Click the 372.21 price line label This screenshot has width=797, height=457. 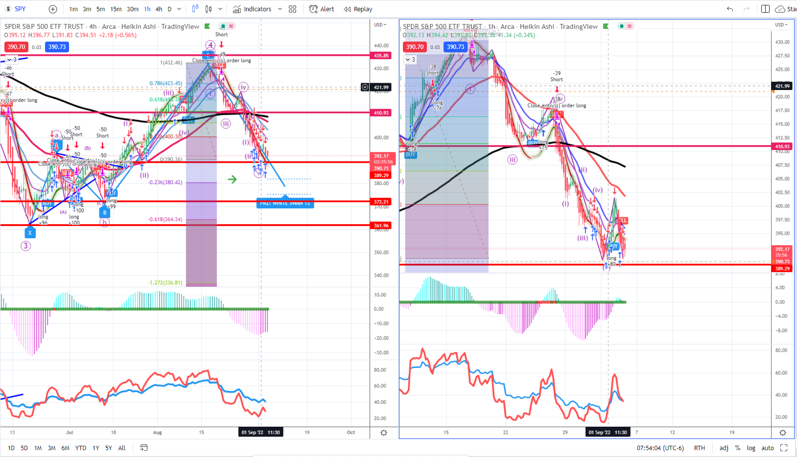381,202
